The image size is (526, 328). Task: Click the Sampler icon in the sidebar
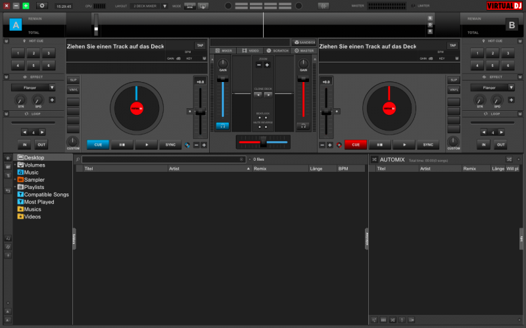click(20, 180)
